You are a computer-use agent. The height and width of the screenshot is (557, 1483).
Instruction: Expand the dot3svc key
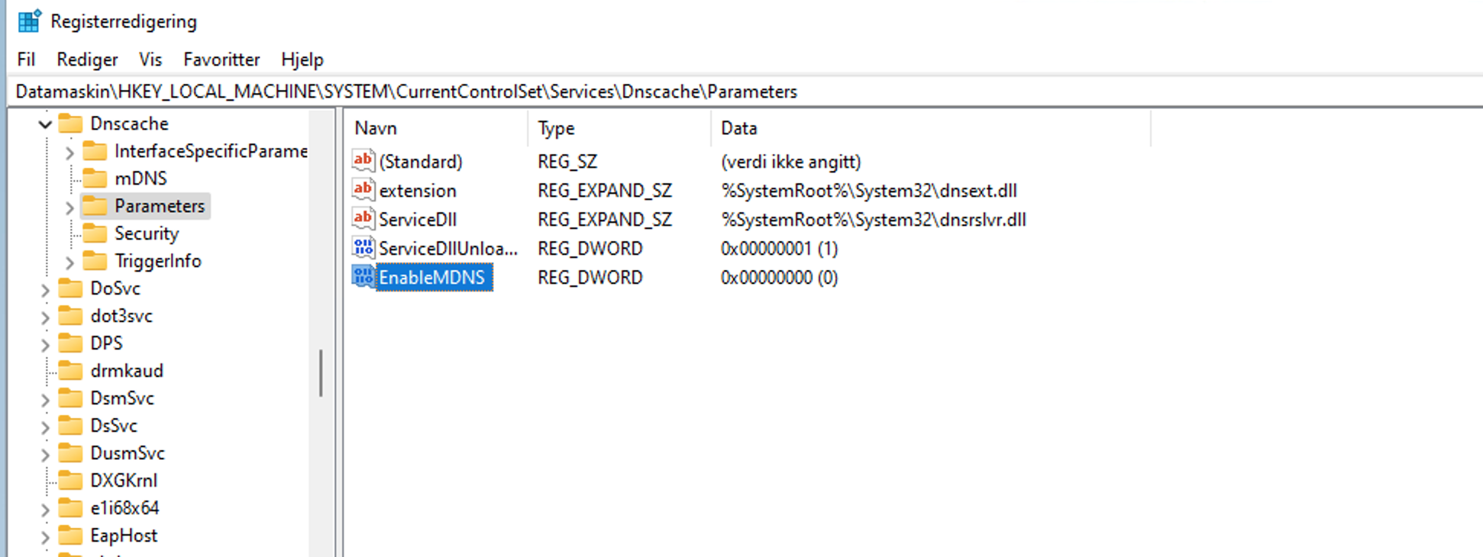[x=45, y=317]
